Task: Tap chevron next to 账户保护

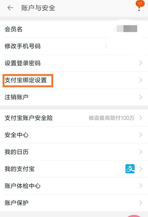Action: click(141, 203)
